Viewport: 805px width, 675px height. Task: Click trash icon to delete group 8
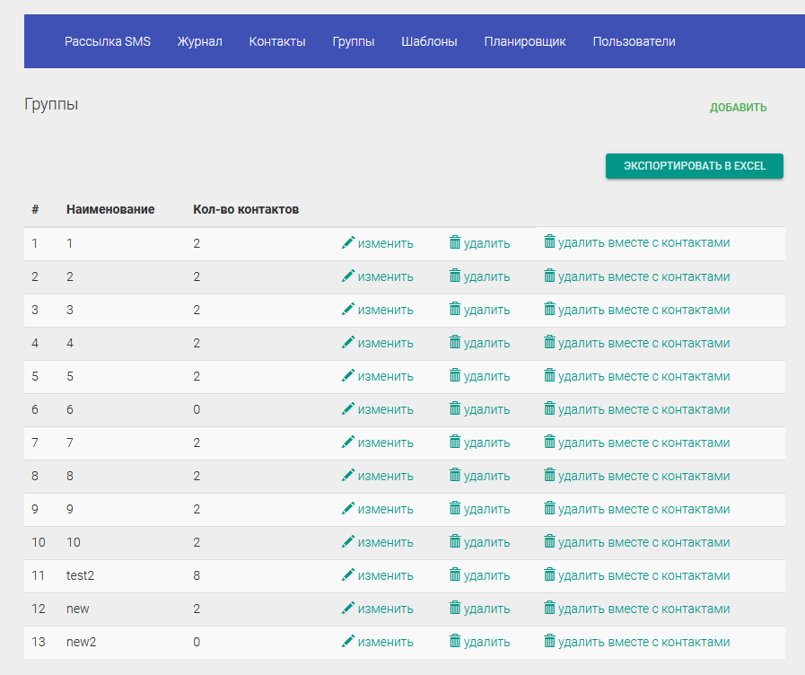[x=455, y=476]
